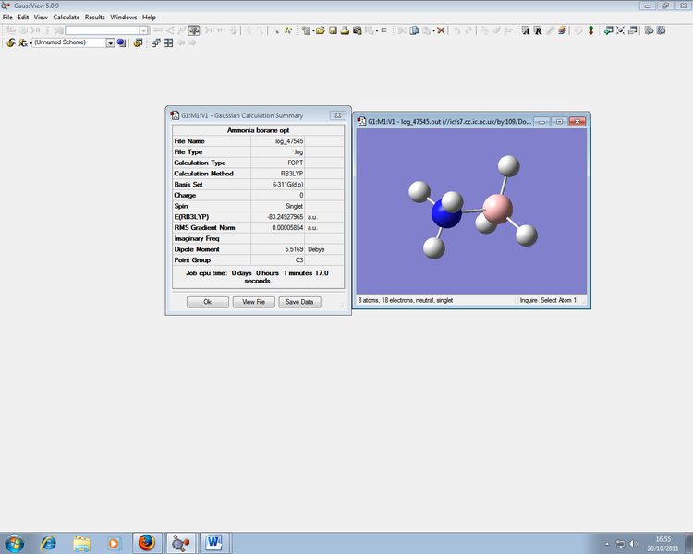Click the Copy icon in toolbar

point(414,30)
